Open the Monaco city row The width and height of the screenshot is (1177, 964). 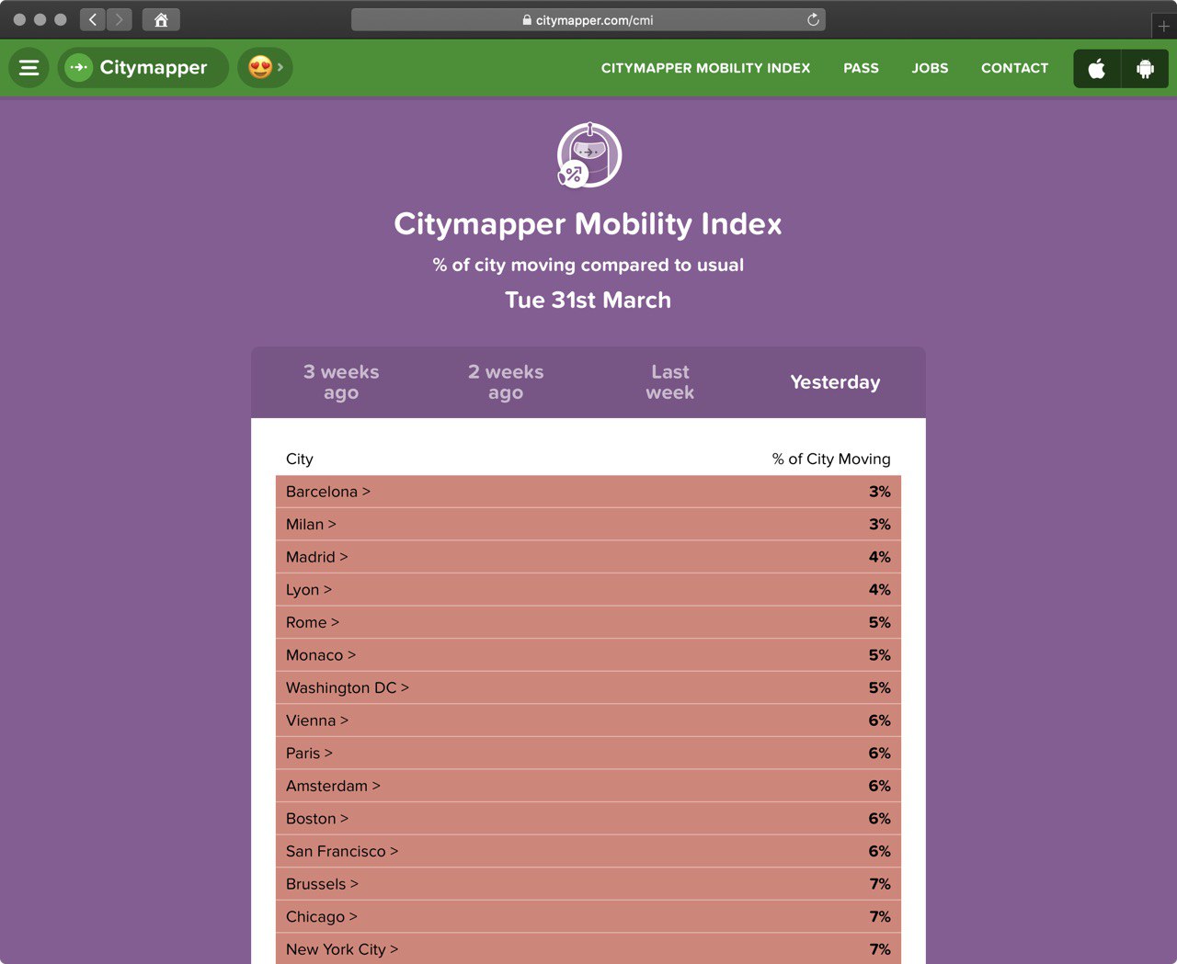coord(588,655)
